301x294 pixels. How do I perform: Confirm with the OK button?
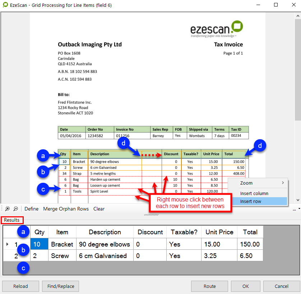(245, 286)
